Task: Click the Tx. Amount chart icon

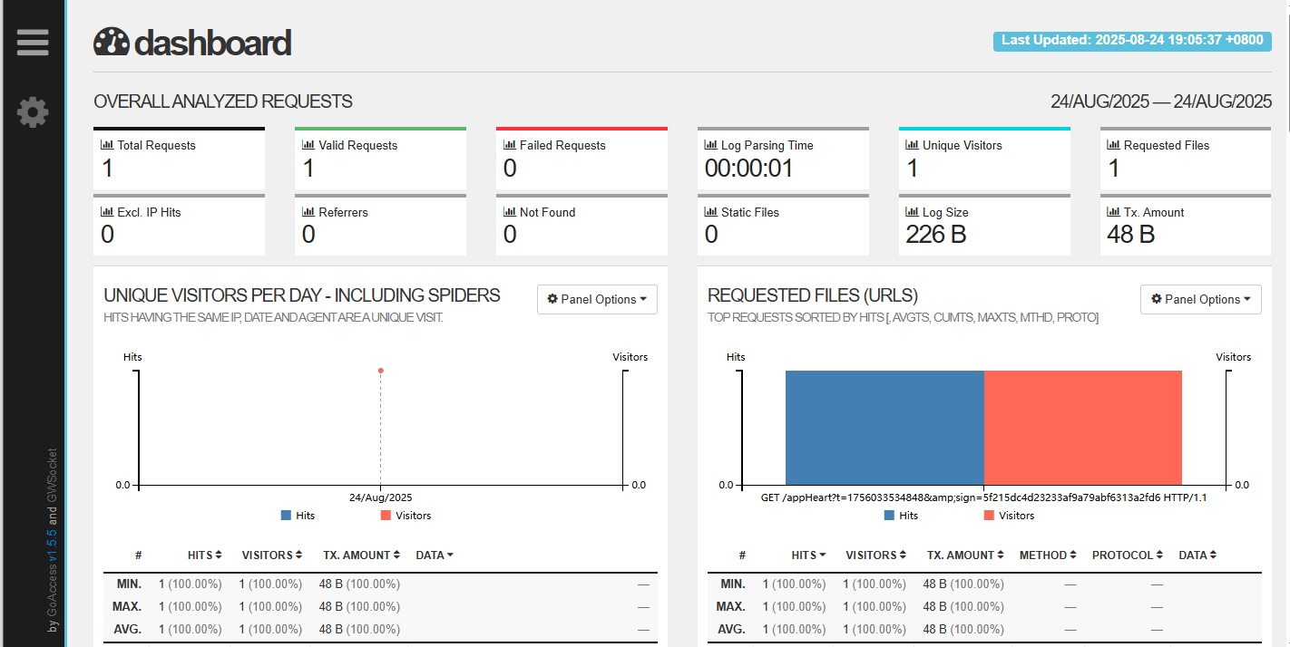Action: click(1113, 212)
